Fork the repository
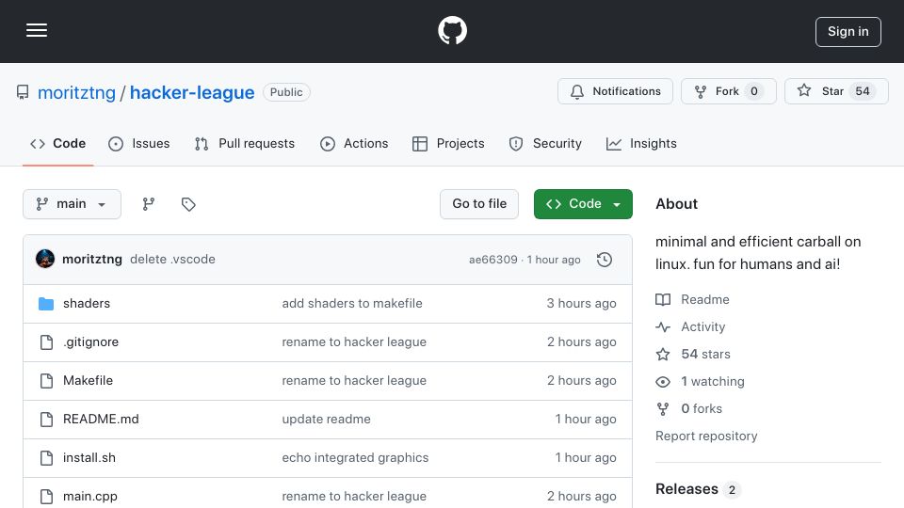This screenshot has width=904, height=508. (728, 91)
